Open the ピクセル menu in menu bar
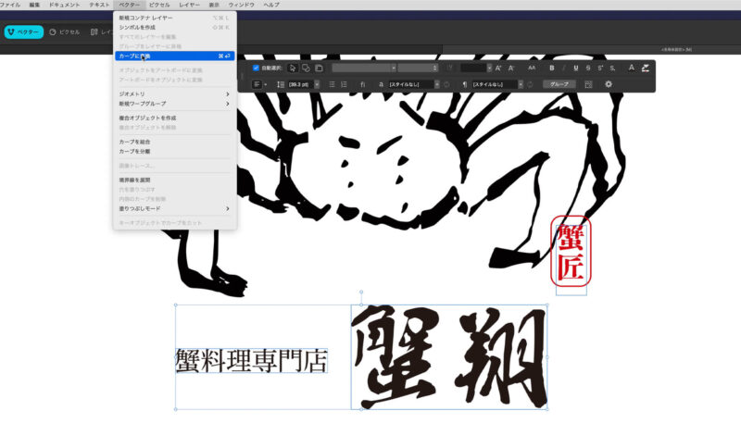This screenshot has width=741, height=423. pyautogui.click(x=159, y=5)
